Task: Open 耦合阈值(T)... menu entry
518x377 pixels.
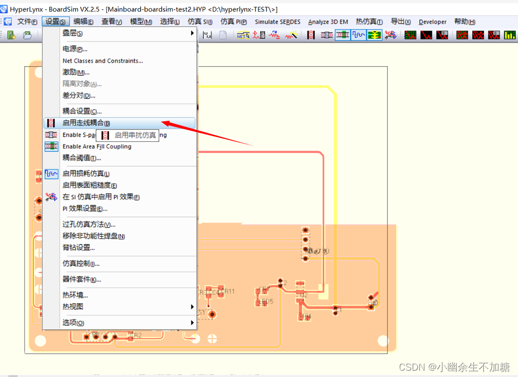Action: (120, 158)
